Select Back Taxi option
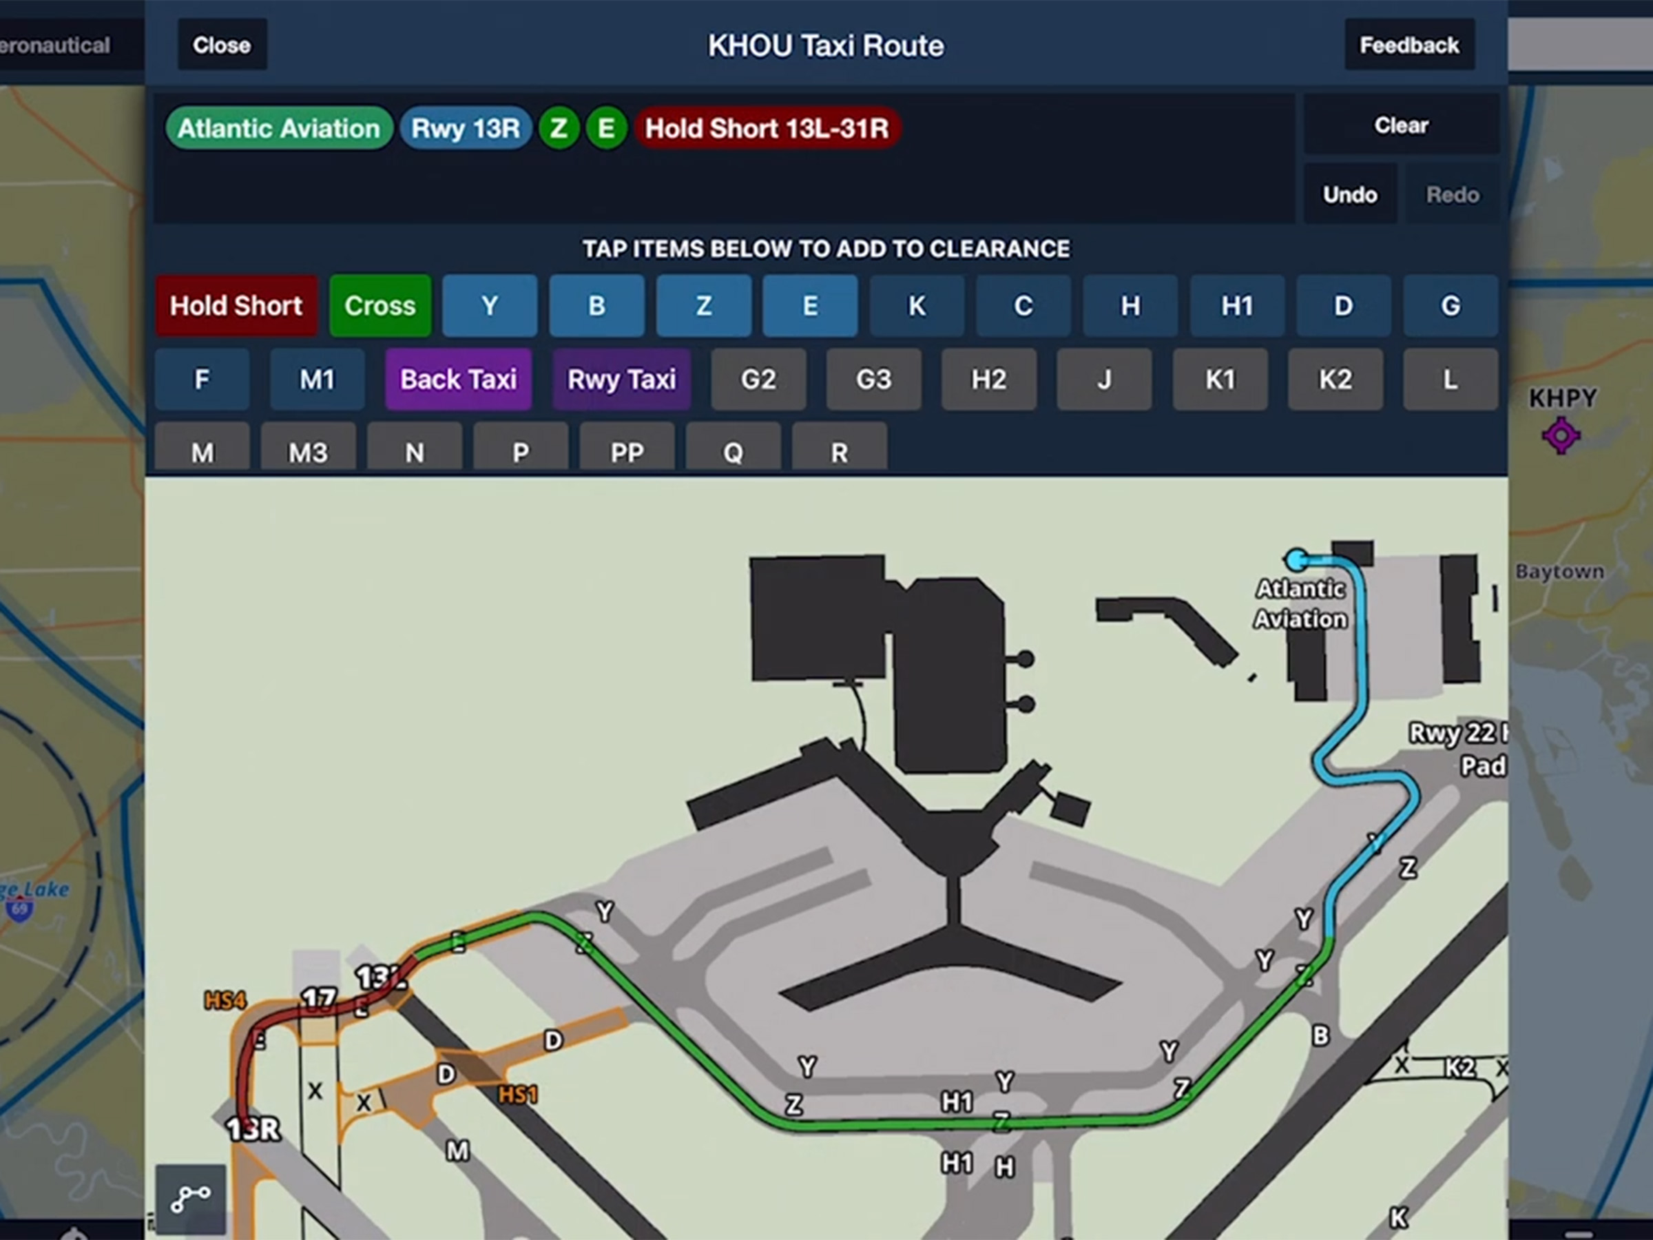This screenshot has height=1240, width=1653. point(458,380)
